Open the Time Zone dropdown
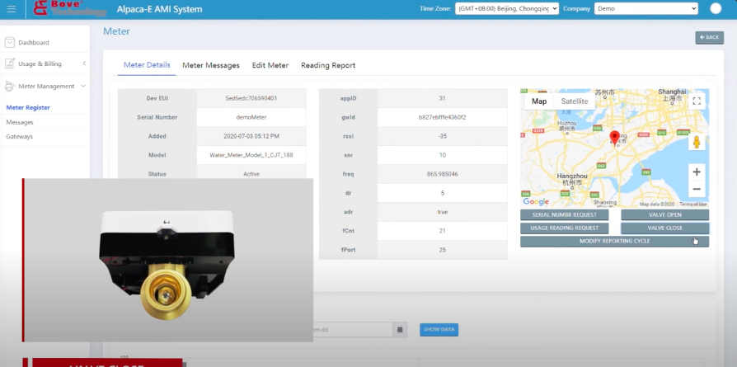This screenshot has width=737, height=367. [507, 8]
